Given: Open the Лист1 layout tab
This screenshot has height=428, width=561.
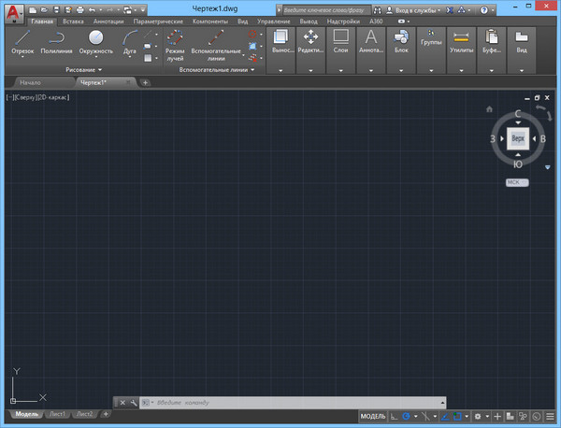Looking at the screenshot, I should [57, 414].
